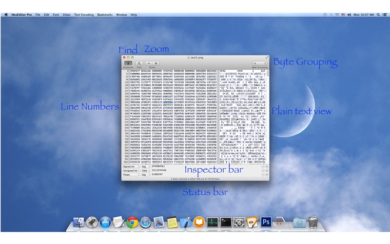This screenshot has width=390, height=244.
Task: Open iBooks from the dock
Action: coord(199,222)
